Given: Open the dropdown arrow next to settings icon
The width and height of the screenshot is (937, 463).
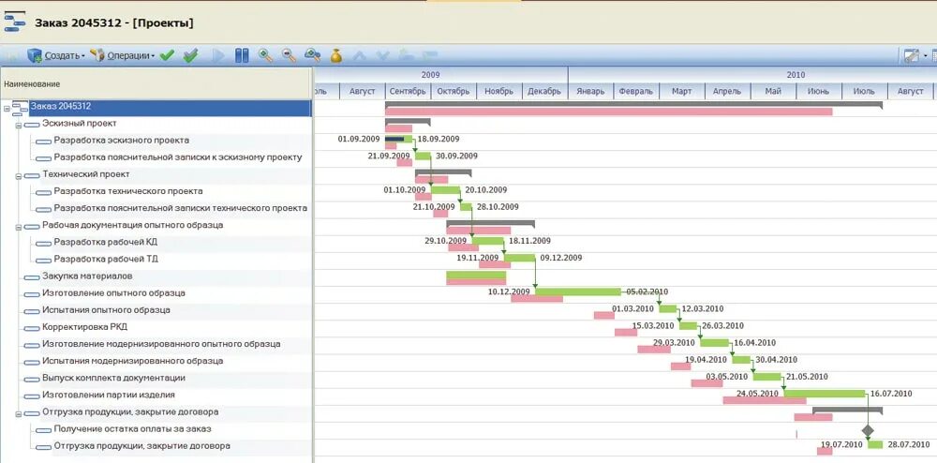Looking at the screenshot, I should click(925, 56).
